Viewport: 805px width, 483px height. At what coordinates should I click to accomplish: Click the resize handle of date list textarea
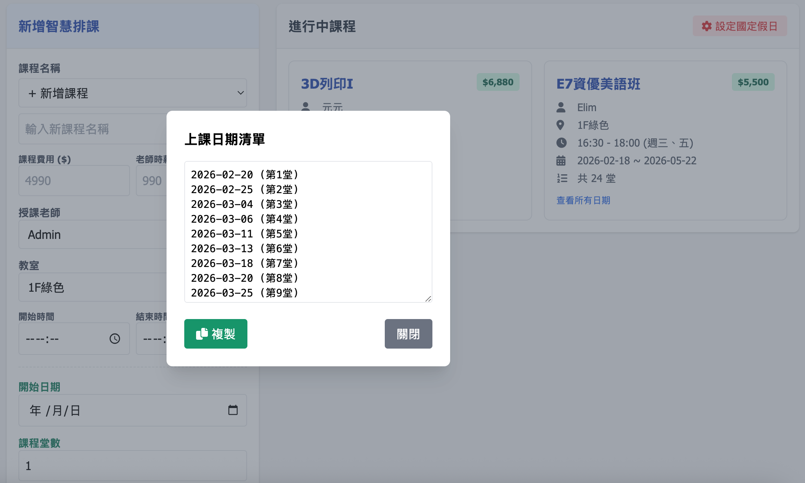tap(428, 299)
